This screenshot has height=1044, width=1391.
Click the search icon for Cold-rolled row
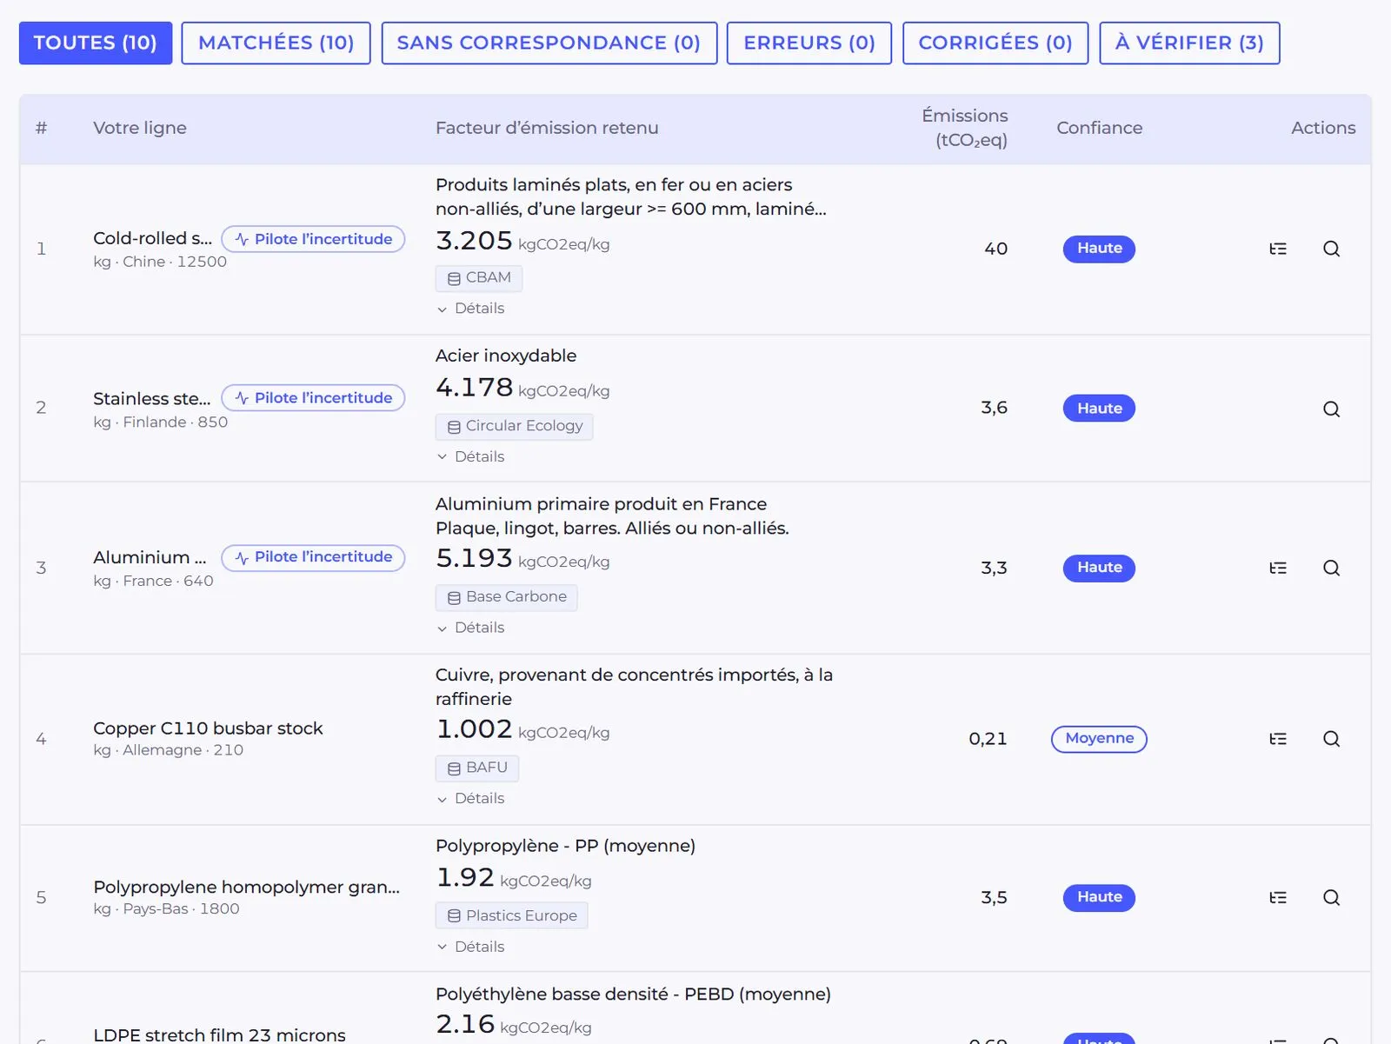(1331, 249)
